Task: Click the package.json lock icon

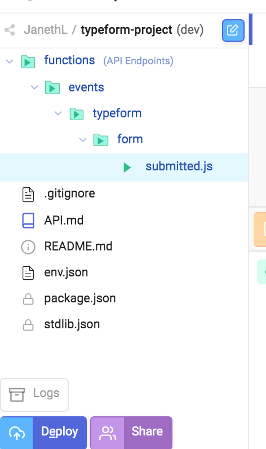Action: point(28,299)
